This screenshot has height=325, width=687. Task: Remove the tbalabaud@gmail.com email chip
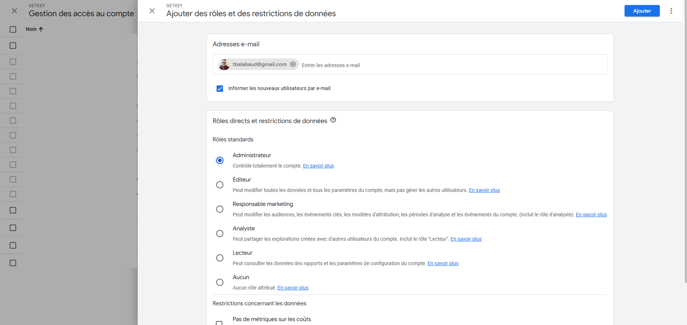[x=293, y=64]
